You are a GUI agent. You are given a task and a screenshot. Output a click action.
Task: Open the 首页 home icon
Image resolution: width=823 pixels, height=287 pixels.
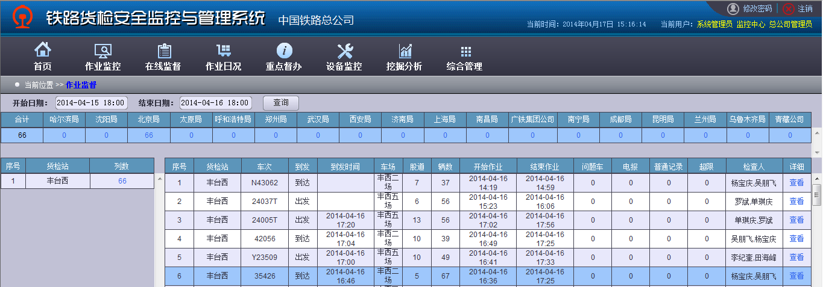42,51
